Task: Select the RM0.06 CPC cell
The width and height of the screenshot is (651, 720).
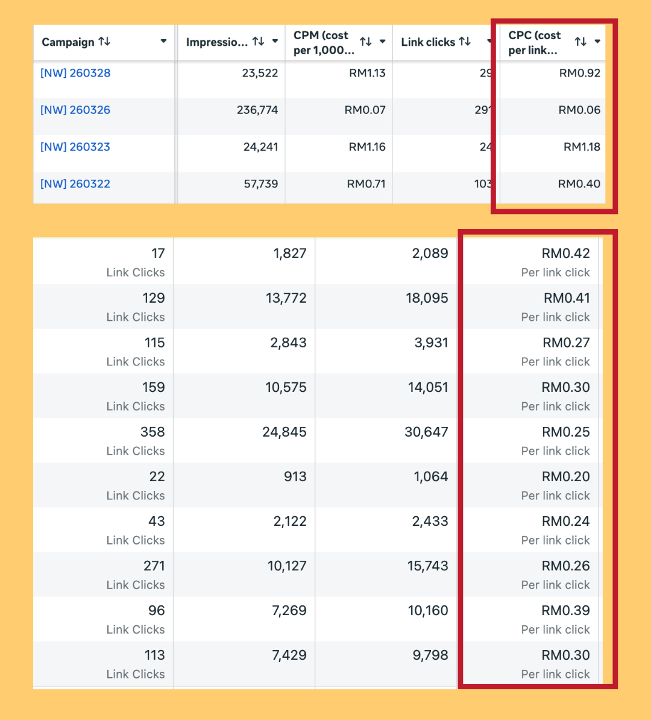Action: [579, 110]
